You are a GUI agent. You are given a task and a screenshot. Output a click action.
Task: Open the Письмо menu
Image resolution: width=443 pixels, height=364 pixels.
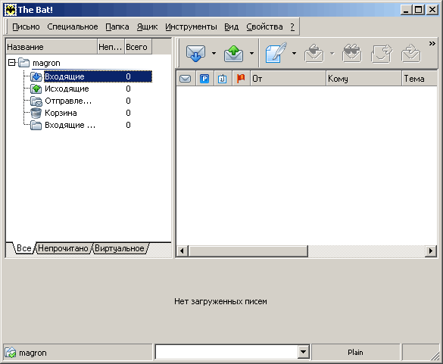tap(26, 26)
